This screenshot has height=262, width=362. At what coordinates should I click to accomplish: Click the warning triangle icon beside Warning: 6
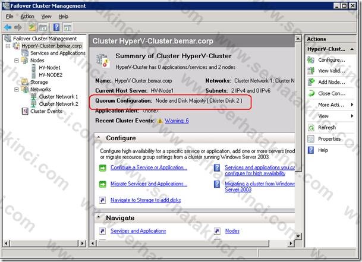[160, 121]
